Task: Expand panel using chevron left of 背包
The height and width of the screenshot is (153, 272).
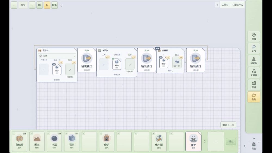Action: pos(245,146)
